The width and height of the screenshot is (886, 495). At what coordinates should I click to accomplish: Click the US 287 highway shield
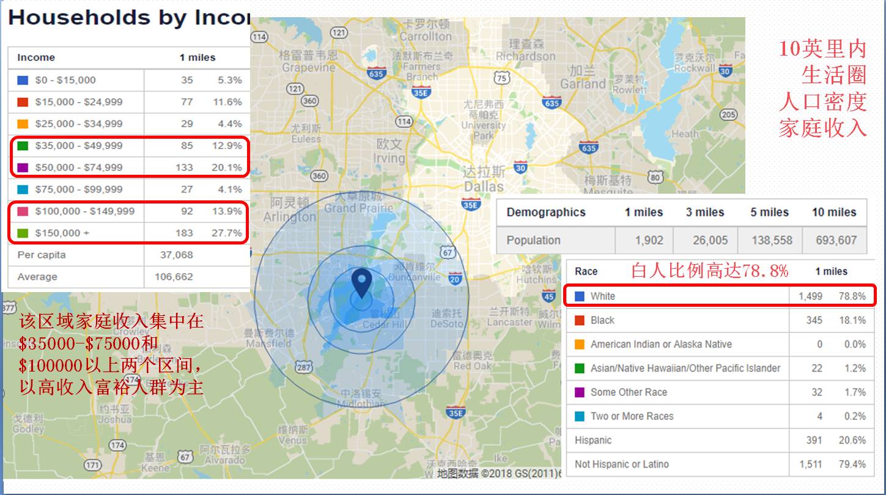(x=304, y=367)
